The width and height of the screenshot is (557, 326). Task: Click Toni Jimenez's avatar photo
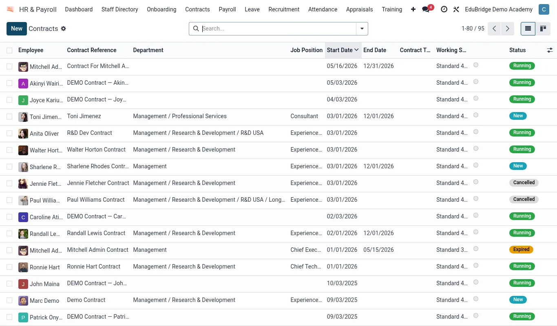coord(23,117)
